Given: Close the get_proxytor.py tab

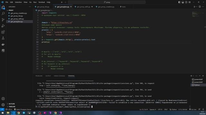Looking at the screenshot, I should pyautogui.click(x=71, y=7).
